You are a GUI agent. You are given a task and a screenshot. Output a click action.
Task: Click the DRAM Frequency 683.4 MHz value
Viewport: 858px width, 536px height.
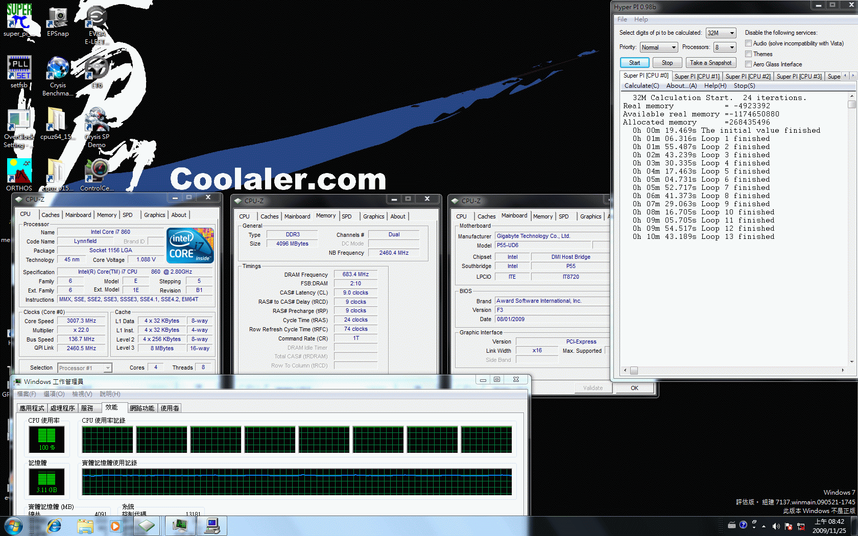(355, 275)
